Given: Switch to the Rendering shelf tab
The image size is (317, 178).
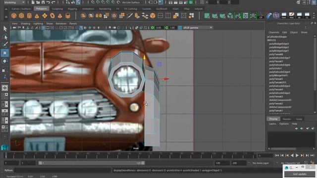Looking at the screenshot, I should coord(105,9).
